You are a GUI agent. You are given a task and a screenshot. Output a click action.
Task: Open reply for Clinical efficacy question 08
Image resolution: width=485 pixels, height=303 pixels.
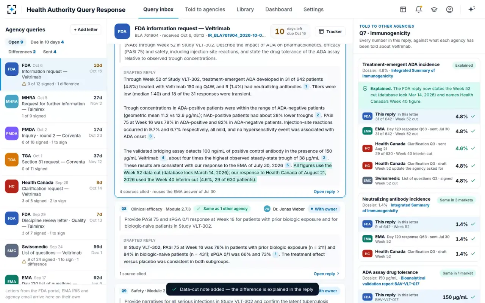326,274
